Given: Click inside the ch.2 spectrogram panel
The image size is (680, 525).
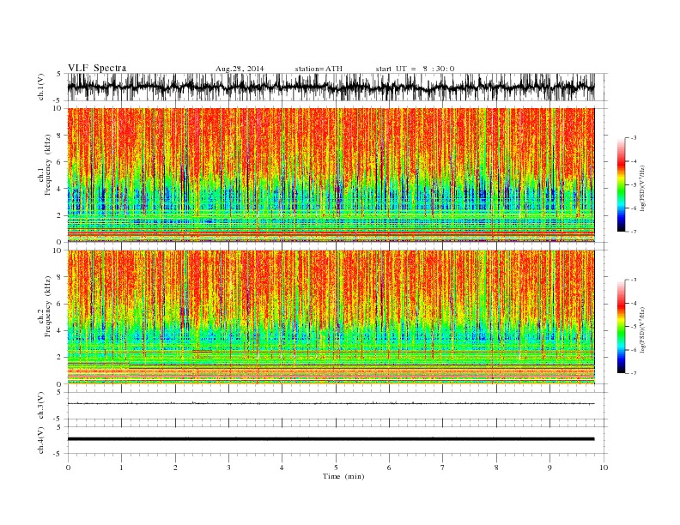Looking at the screenshot, I should [331, 317].
